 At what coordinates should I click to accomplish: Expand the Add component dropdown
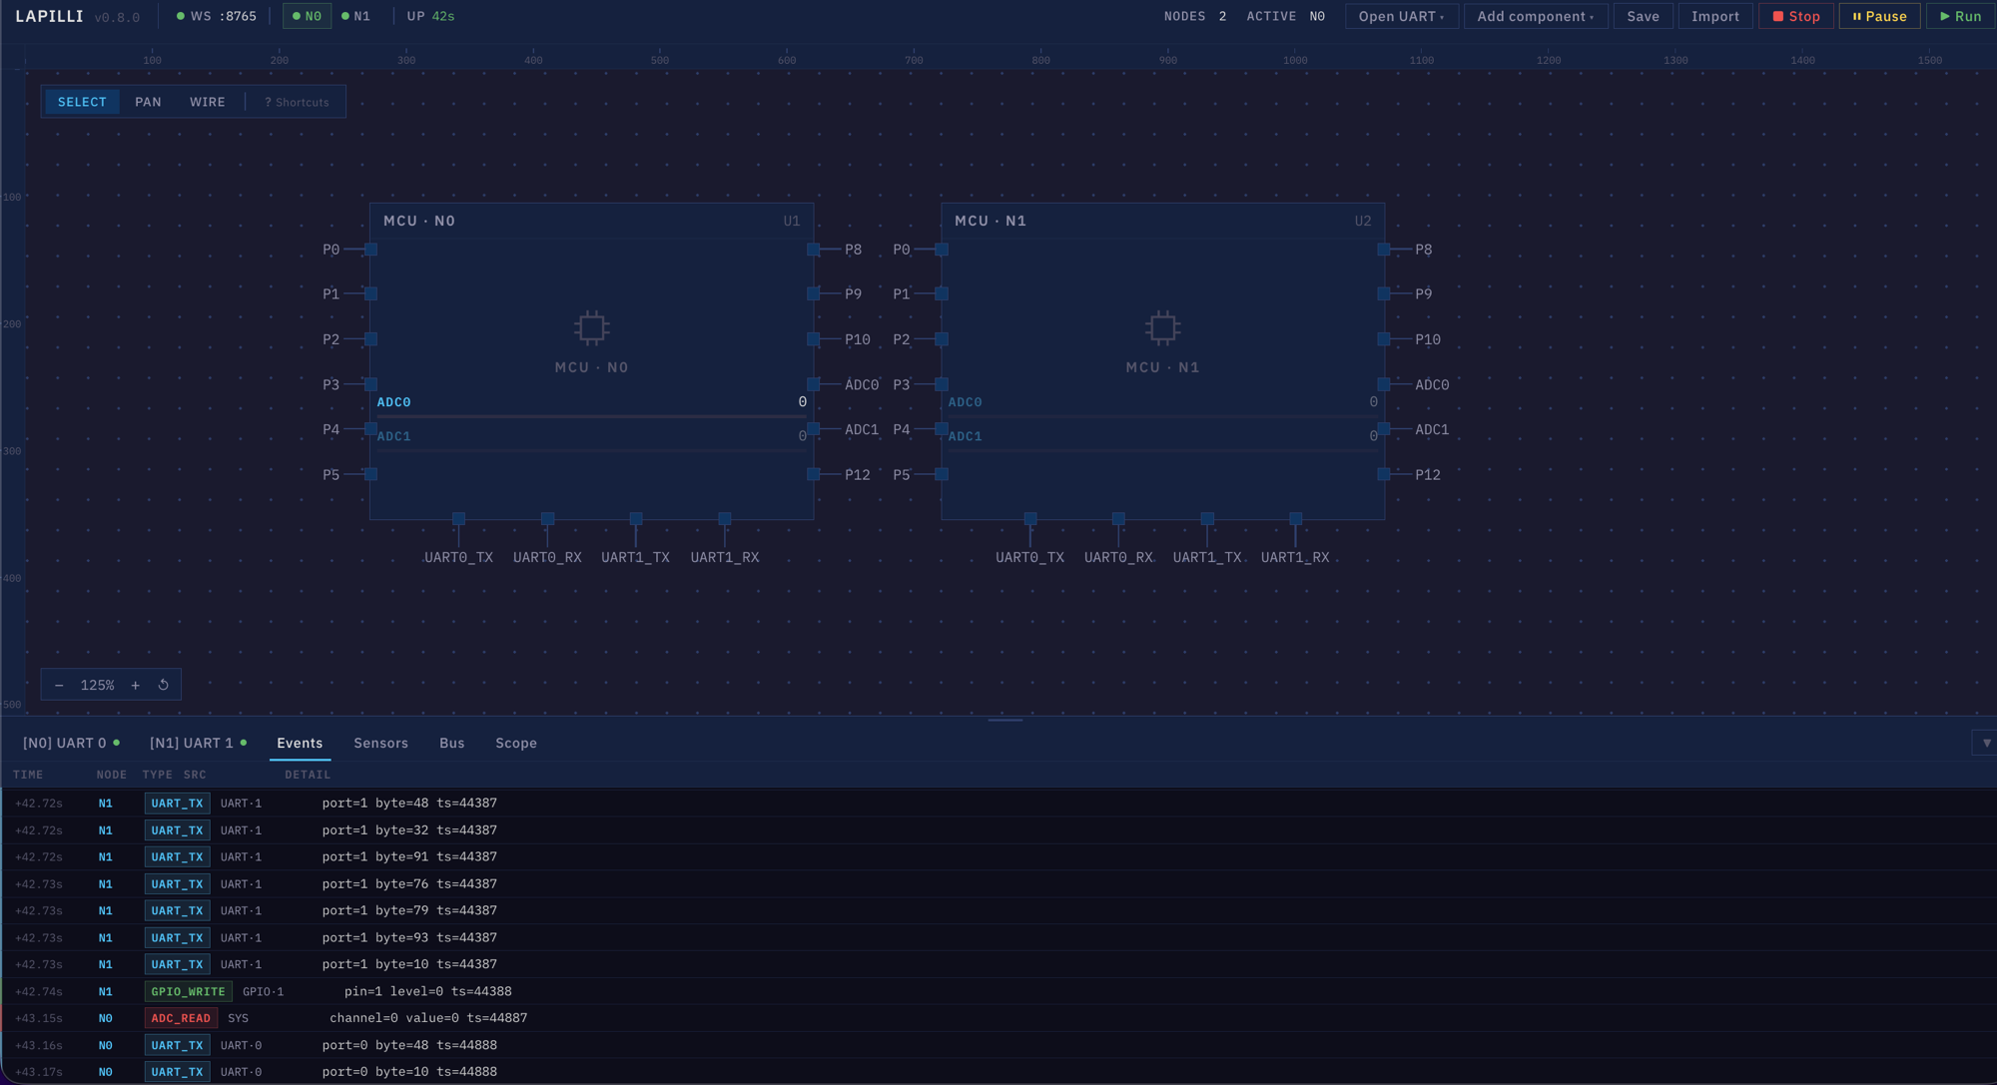coord(1535,16)
